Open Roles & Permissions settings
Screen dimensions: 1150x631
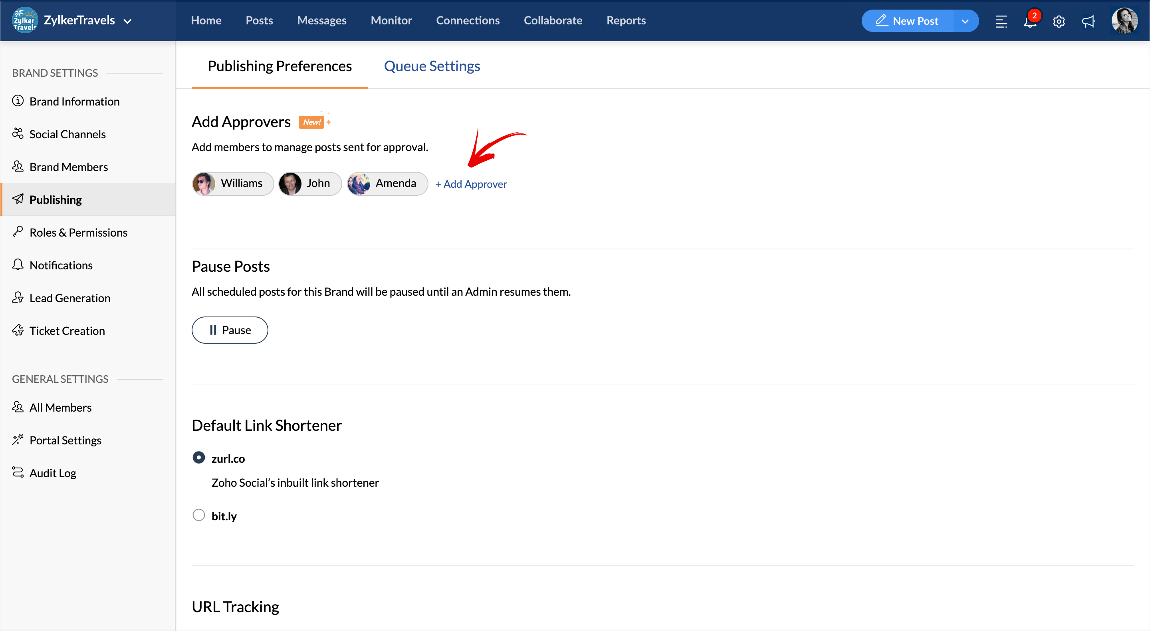tap(78, 233)
